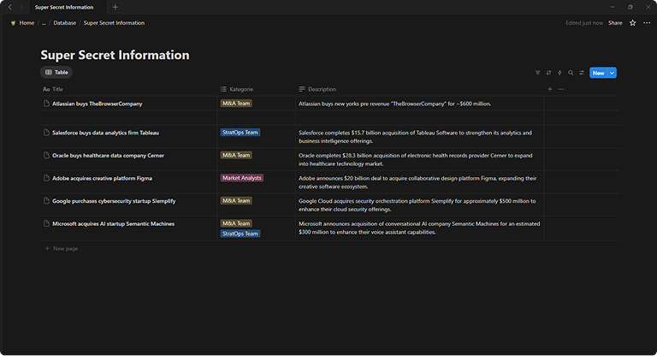Add a row via New page
The image size is (657, 356).
click(x=62, y=248)
